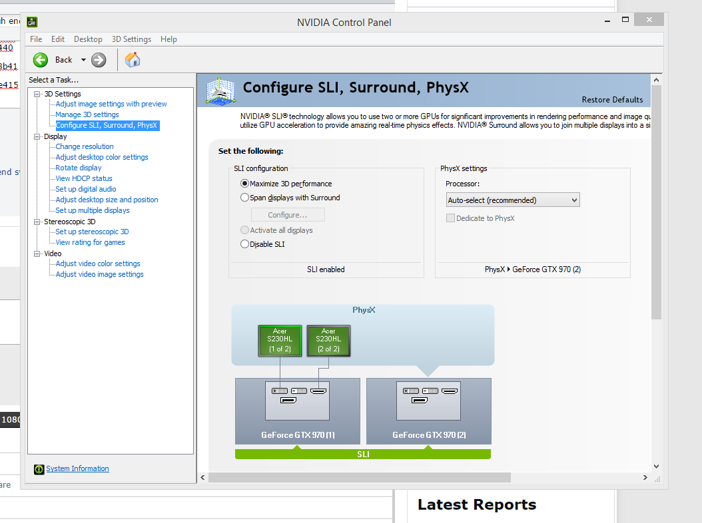Select Disable SLI radio button
The image size is (702, 523).
(244, 244)
